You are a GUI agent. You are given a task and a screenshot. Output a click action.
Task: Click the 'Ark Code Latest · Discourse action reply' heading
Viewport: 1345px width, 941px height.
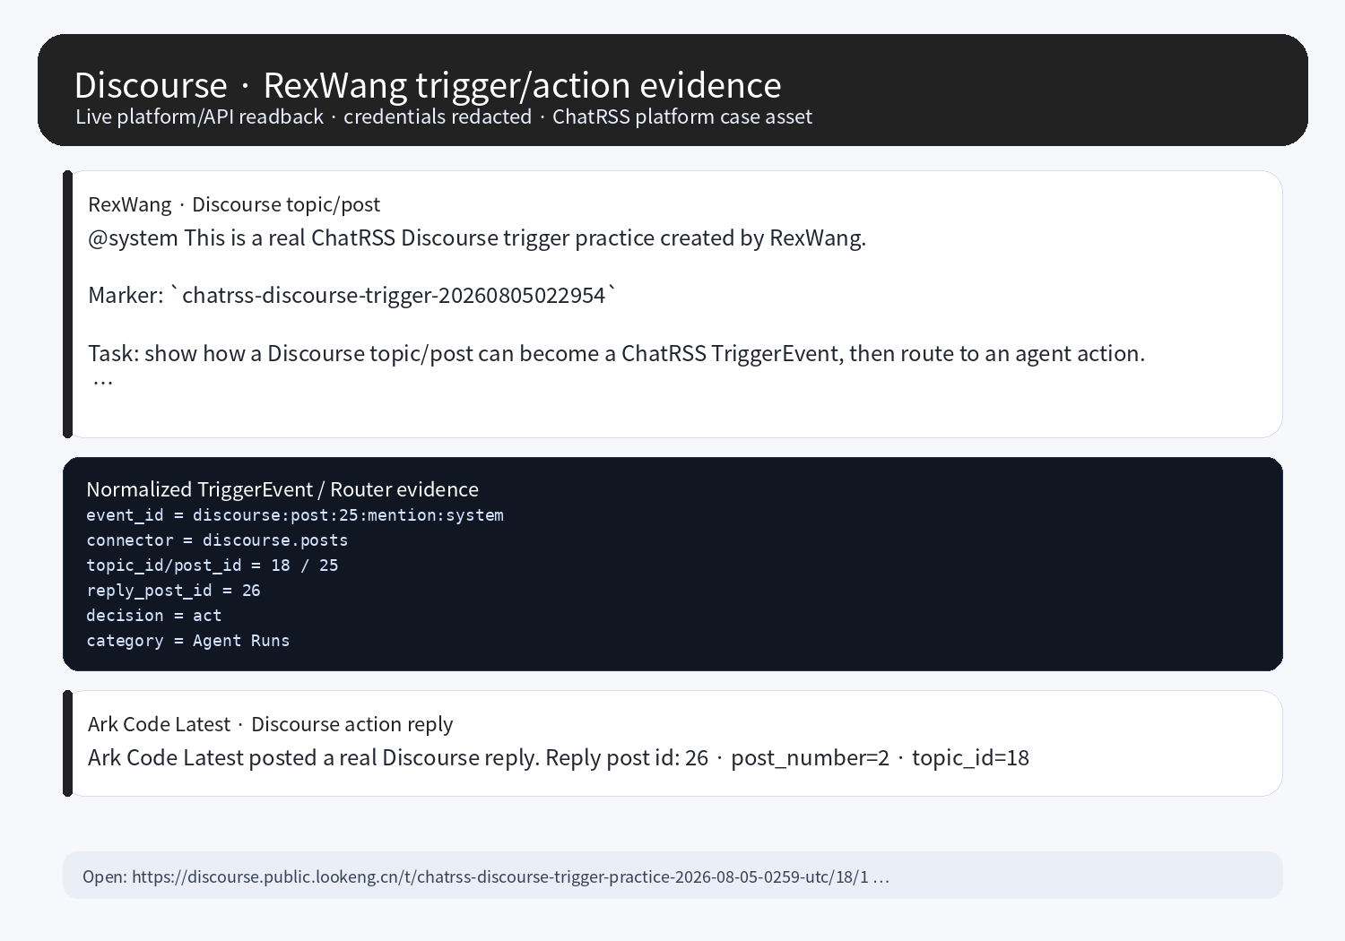[x=271, y=724]
